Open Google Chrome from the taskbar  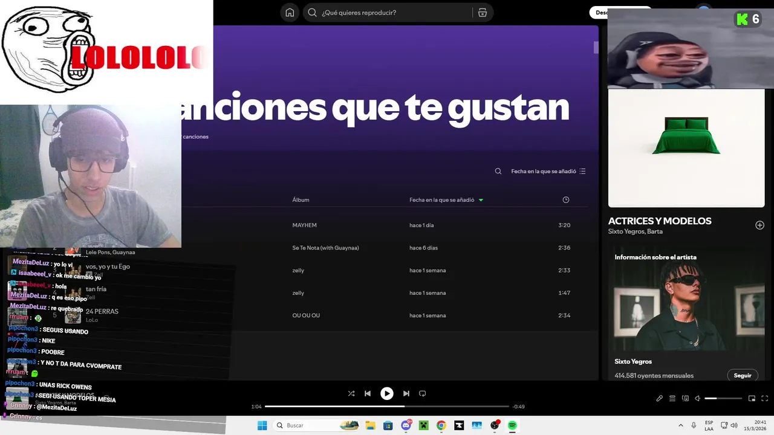click(x=441, y=425)
